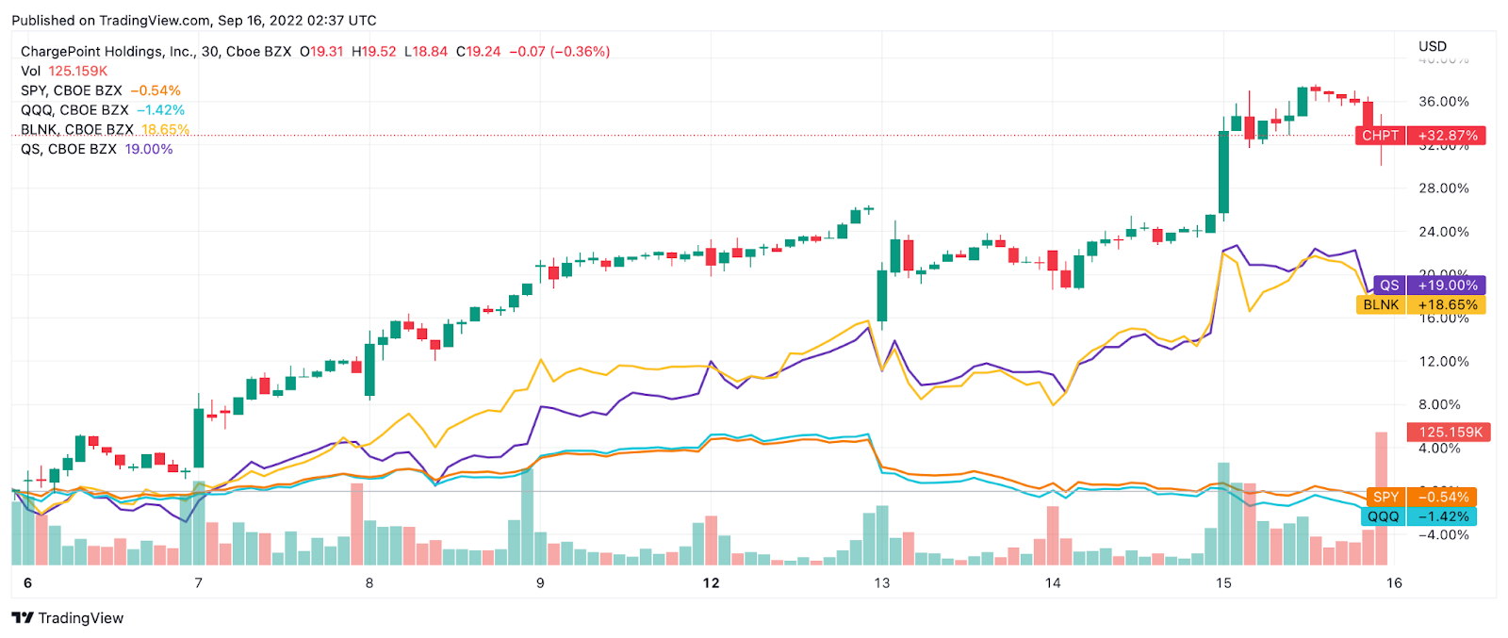
Task: Click date 14 on the time axis
Action: pyautogui.click(x=1053, y=583)
